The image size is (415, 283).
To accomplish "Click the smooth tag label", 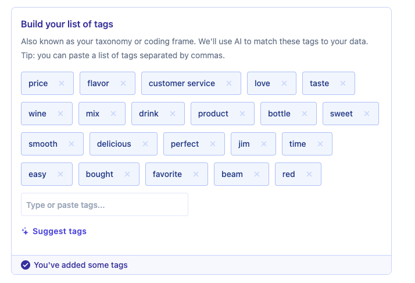I will pyautogui.click(x=43, y=144).
